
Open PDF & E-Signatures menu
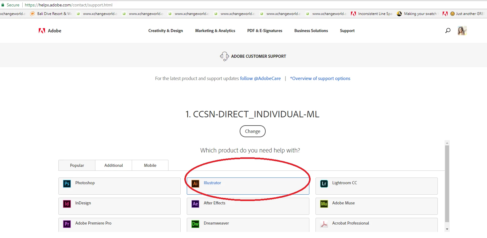(x=265, y=31)
